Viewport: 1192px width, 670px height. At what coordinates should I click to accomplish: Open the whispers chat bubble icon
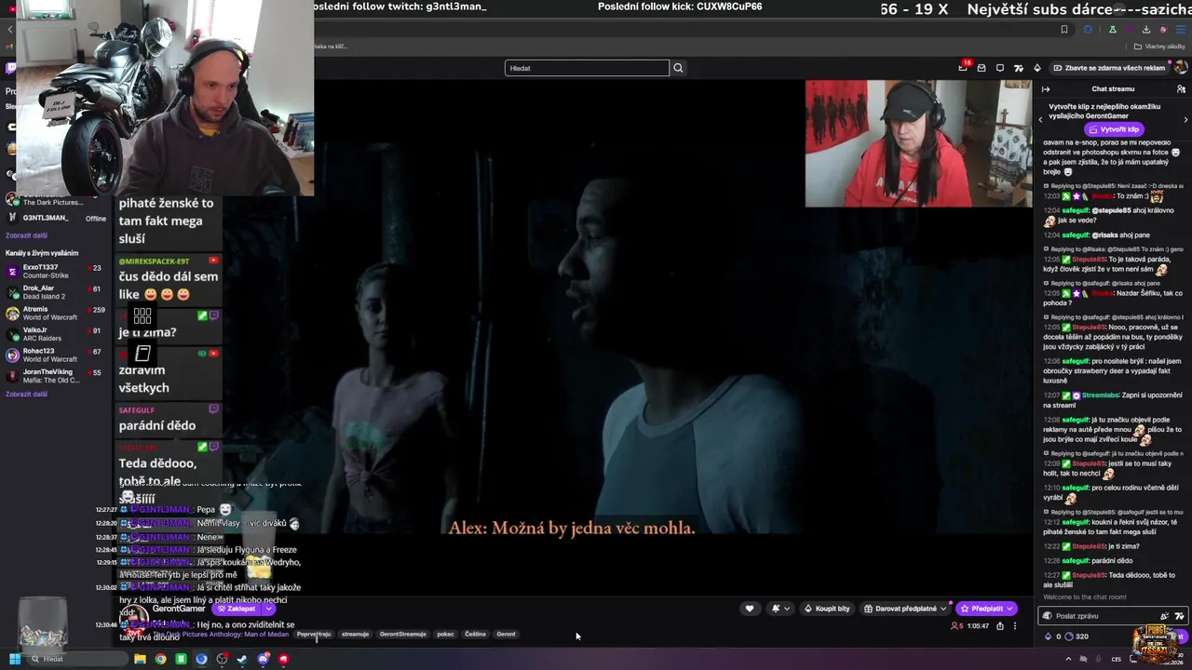click(x=1000, y=68)
